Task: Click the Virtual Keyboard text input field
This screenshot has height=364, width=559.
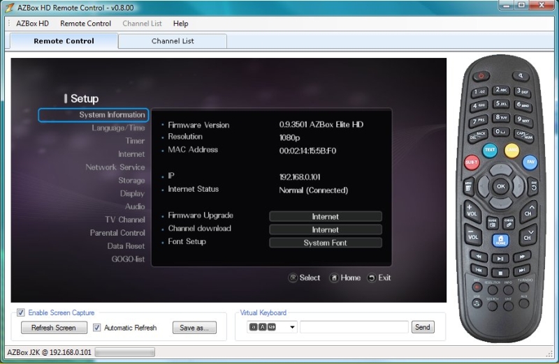Action: click(354, 327)
